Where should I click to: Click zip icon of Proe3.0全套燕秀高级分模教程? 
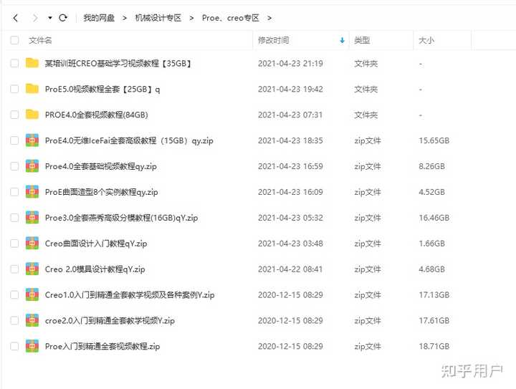32,218
